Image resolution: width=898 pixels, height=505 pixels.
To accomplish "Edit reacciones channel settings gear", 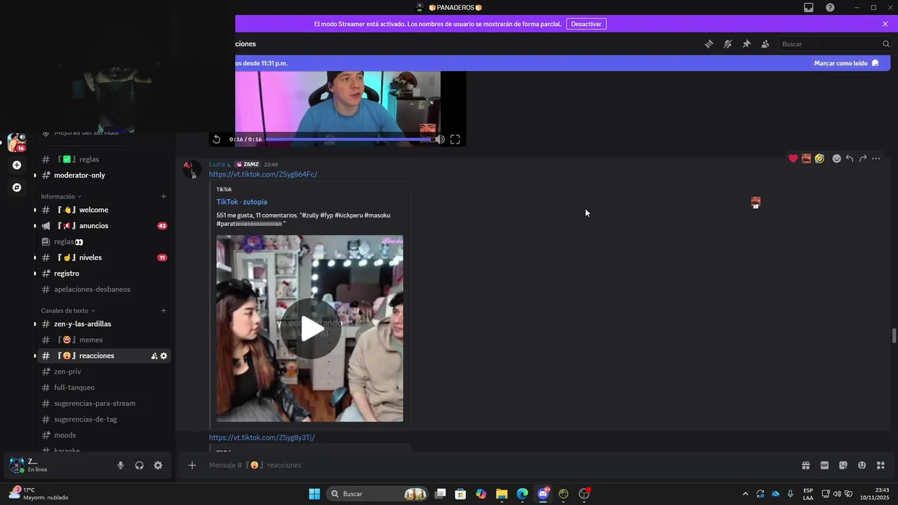I will tap(163, 356).
